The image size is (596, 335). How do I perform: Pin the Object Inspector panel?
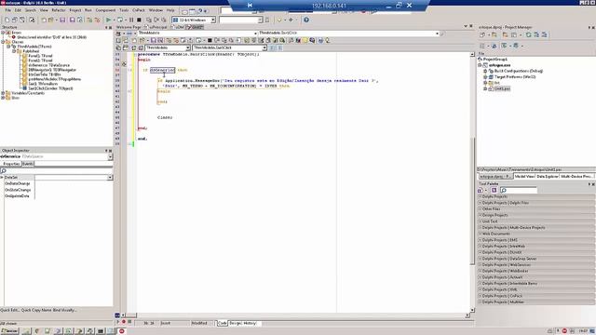106,151
